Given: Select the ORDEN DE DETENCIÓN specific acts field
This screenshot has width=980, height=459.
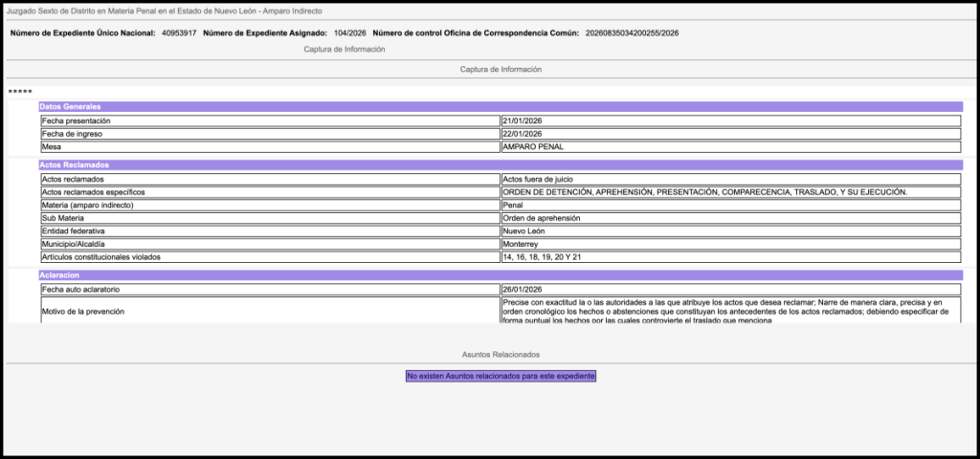Looking at the screenshot, I should click(730, 192).
